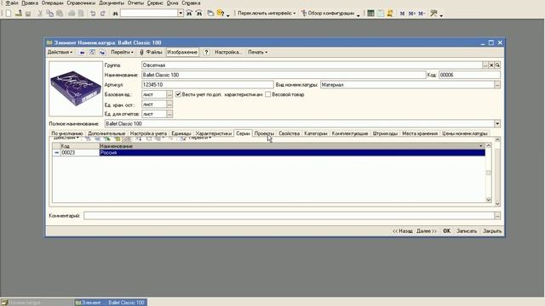
Task: Create a new document in main toolbar
Action: (9, 14)
